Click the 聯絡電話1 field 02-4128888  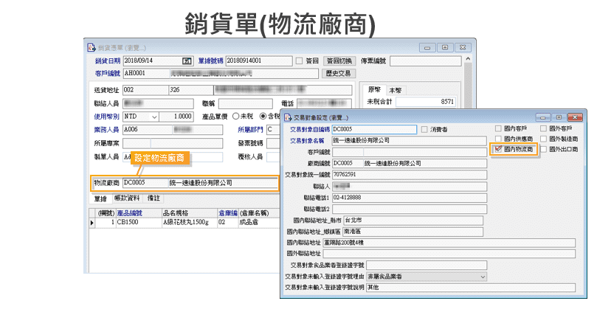tap(410, 198)
